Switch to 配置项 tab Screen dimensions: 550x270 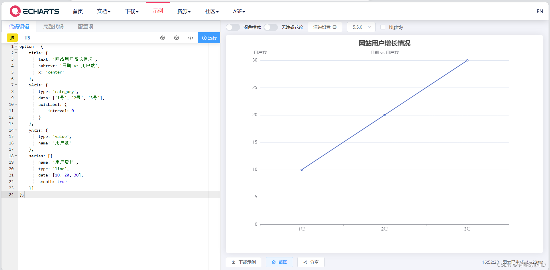86,27
